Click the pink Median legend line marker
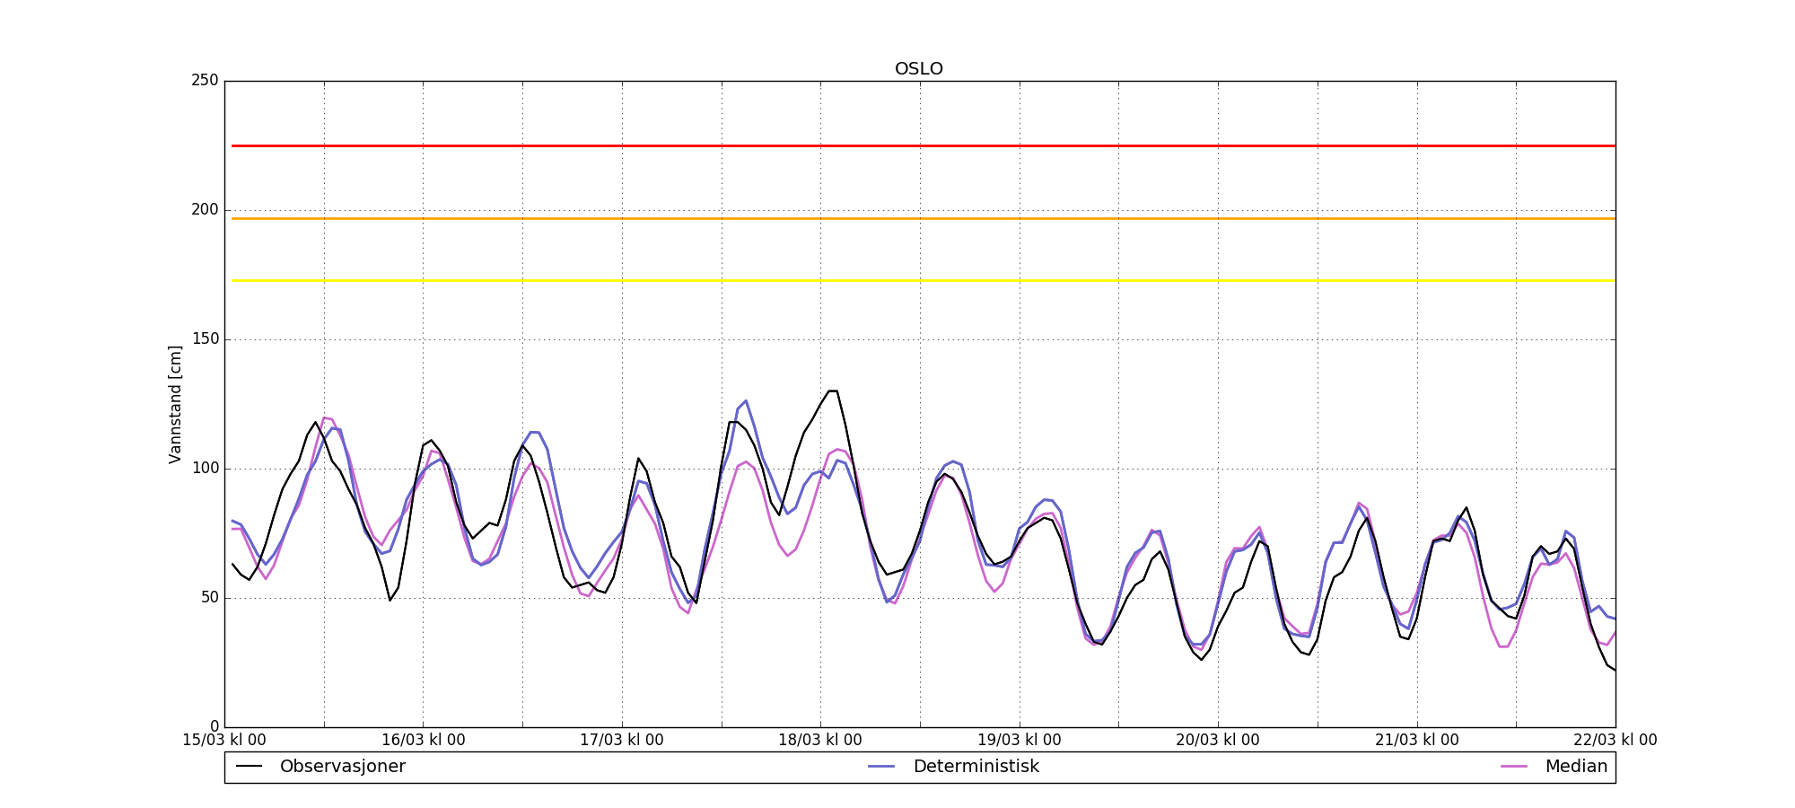 pyautogui.click(x=1514, y=767)
